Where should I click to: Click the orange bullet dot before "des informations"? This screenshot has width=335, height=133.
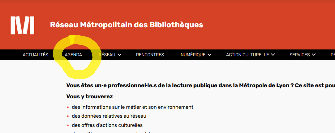67,107
